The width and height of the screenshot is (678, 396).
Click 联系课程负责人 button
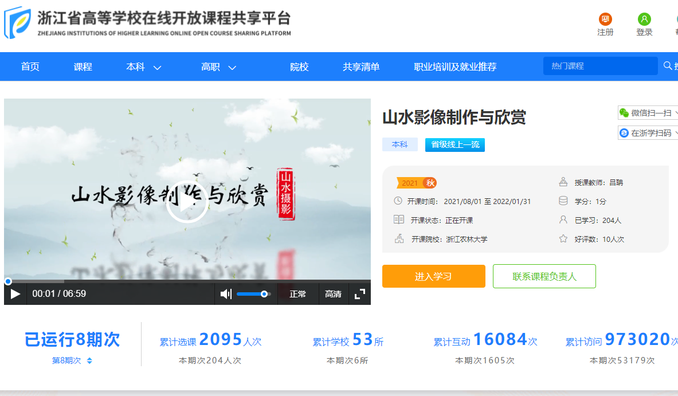click(544, 276)
